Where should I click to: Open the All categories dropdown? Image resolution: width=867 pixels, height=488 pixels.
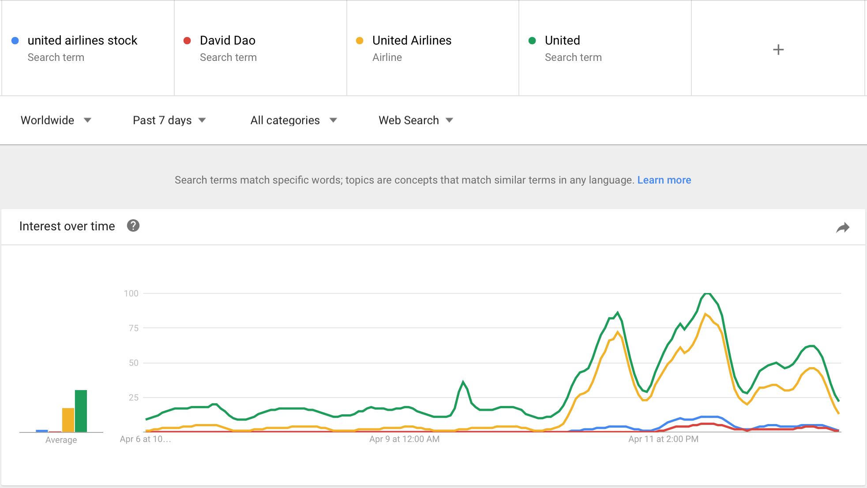tap(294, 120)
